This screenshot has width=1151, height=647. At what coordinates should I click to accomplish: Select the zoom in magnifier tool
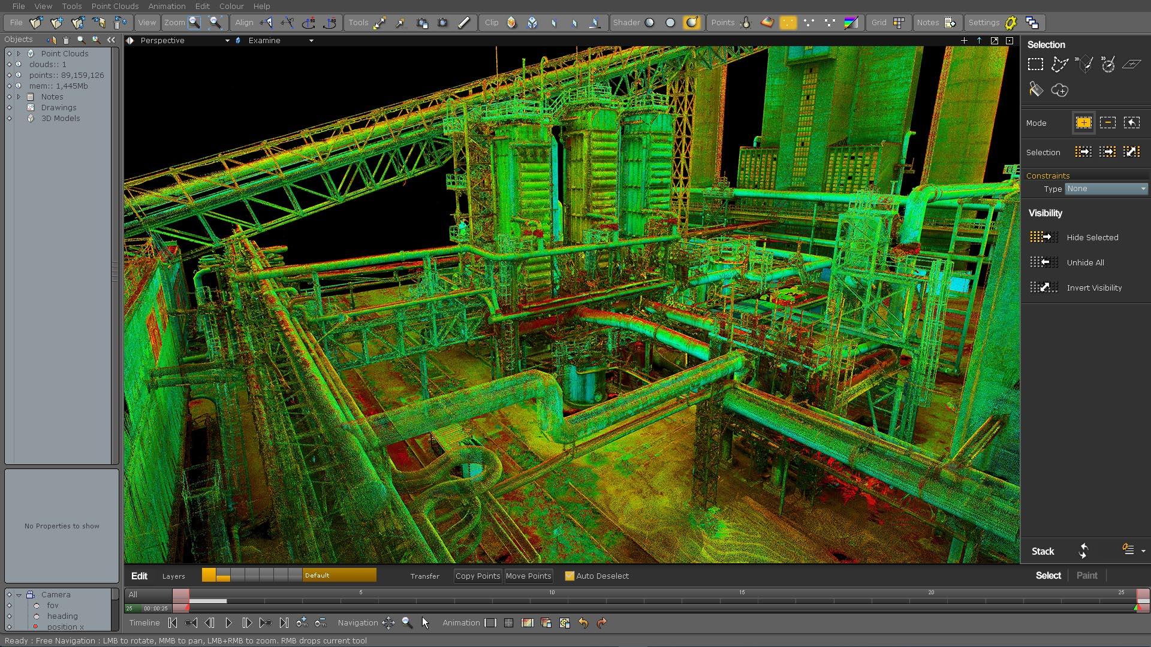tap(194, 22)
